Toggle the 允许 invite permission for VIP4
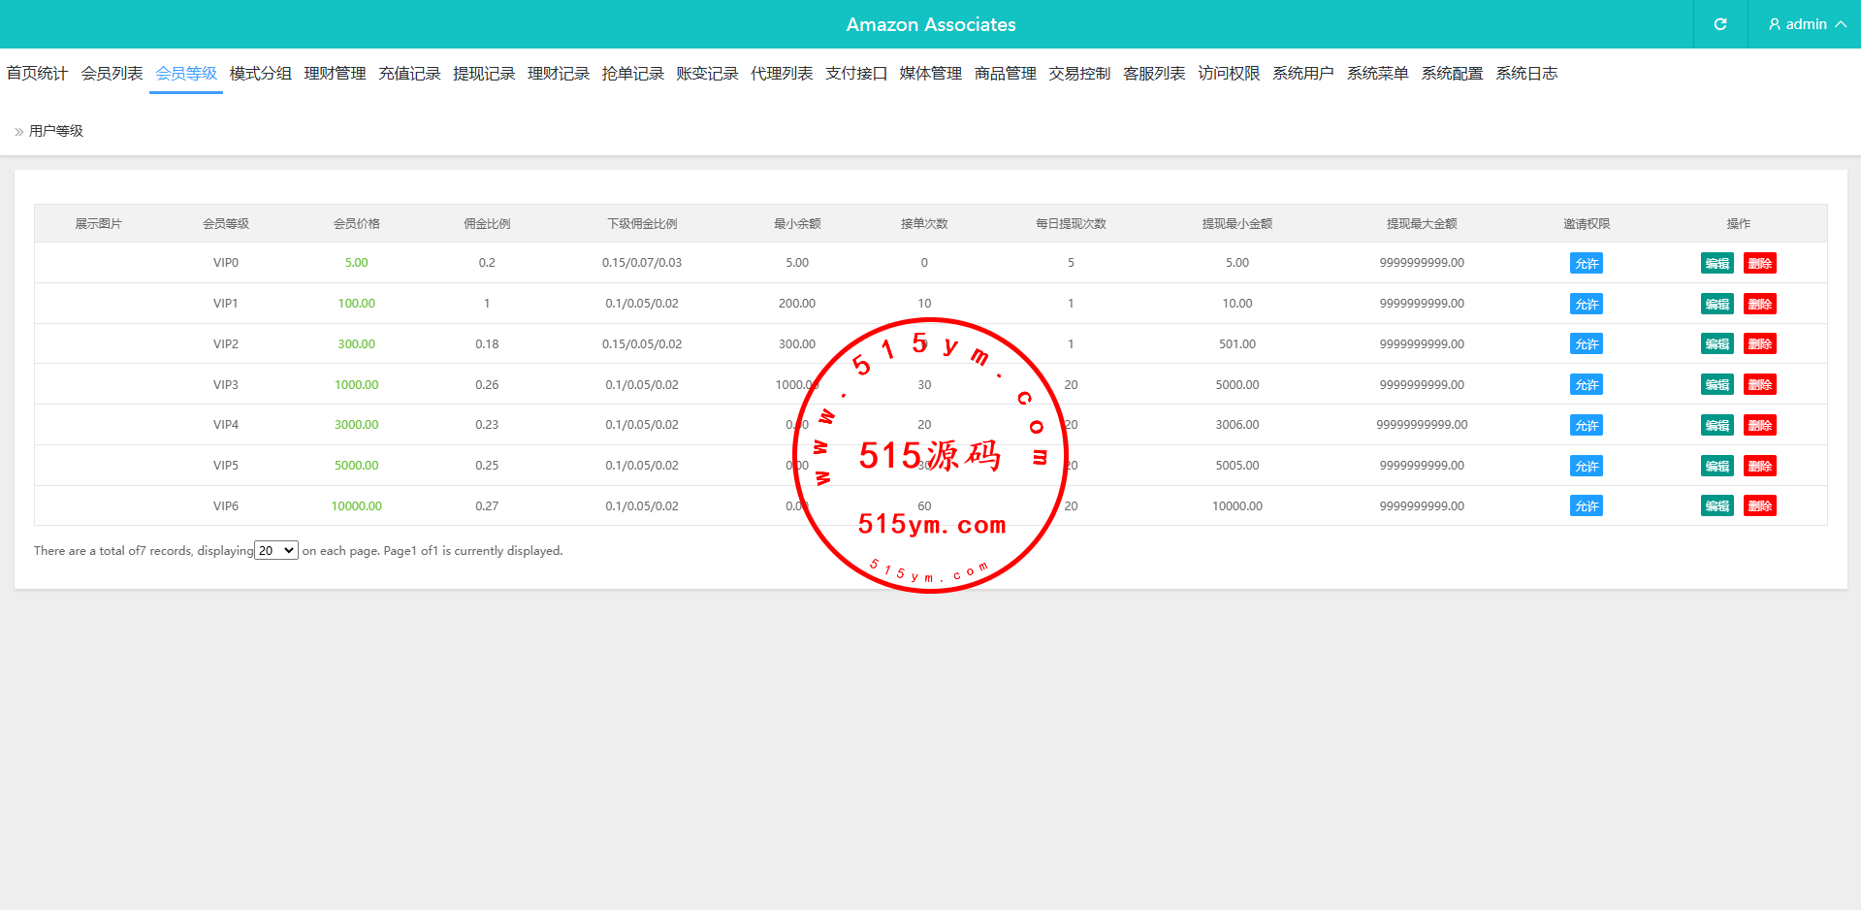This screenshot has height=910, width=1861. (x=1586, y=426)
